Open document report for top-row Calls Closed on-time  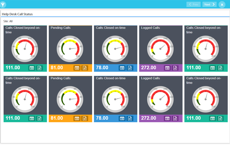(x=130, y=68)
